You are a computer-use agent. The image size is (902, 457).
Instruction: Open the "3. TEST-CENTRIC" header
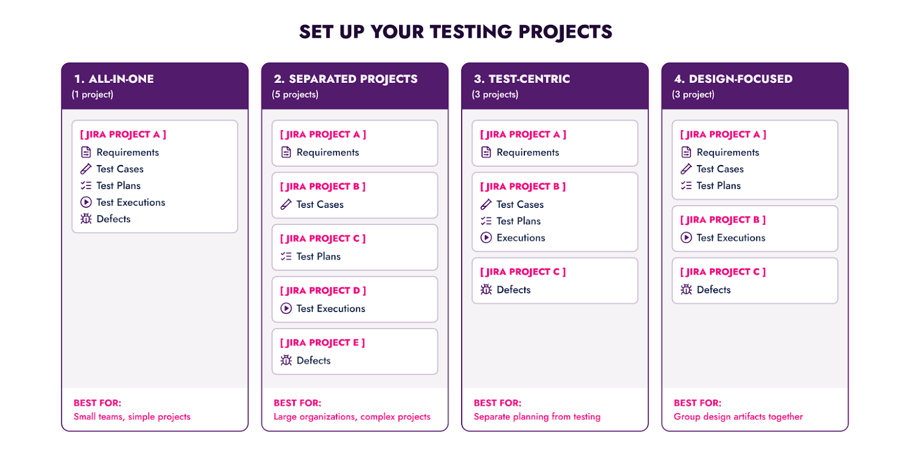[522, 79]
